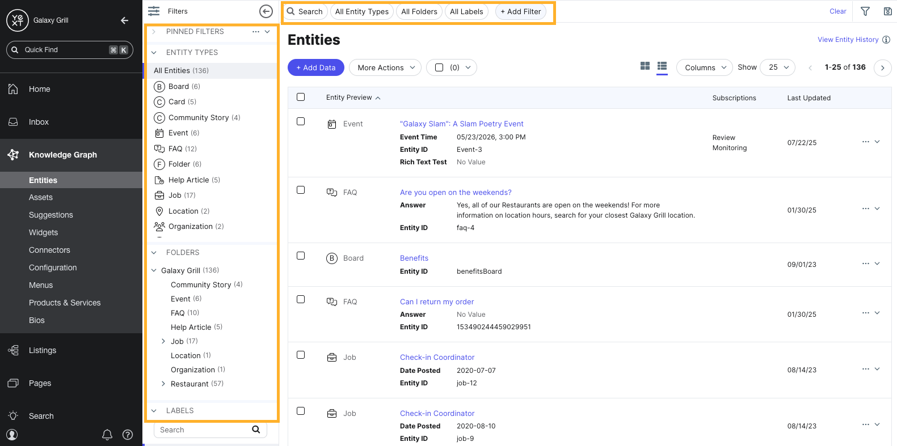This screenshot has height=446, width=897.
Task: Sort by Entity Preview column header
Action: pos(353,97)
